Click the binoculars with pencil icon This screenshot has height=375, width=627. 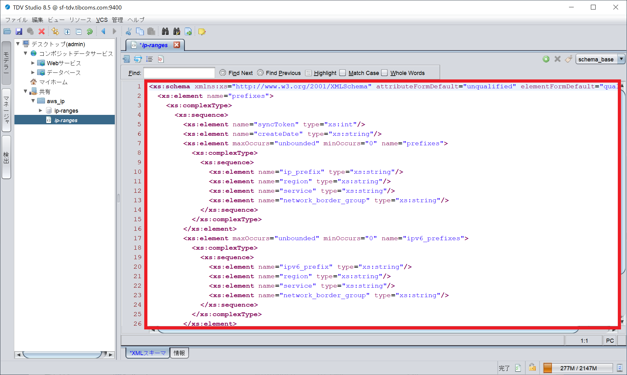(177, 31)
